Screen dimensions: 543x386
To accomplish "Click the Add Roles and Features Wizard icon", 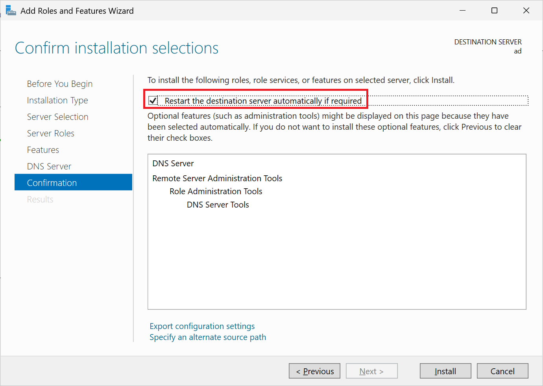I will [11, 11].
